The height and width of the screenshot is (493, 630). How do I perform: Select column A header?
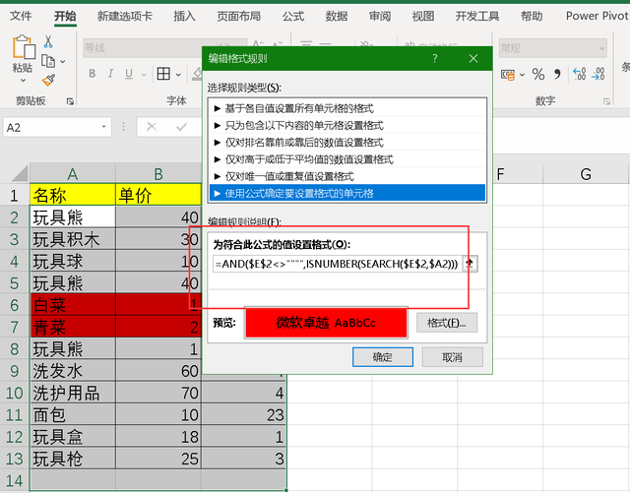click(72, 173)
